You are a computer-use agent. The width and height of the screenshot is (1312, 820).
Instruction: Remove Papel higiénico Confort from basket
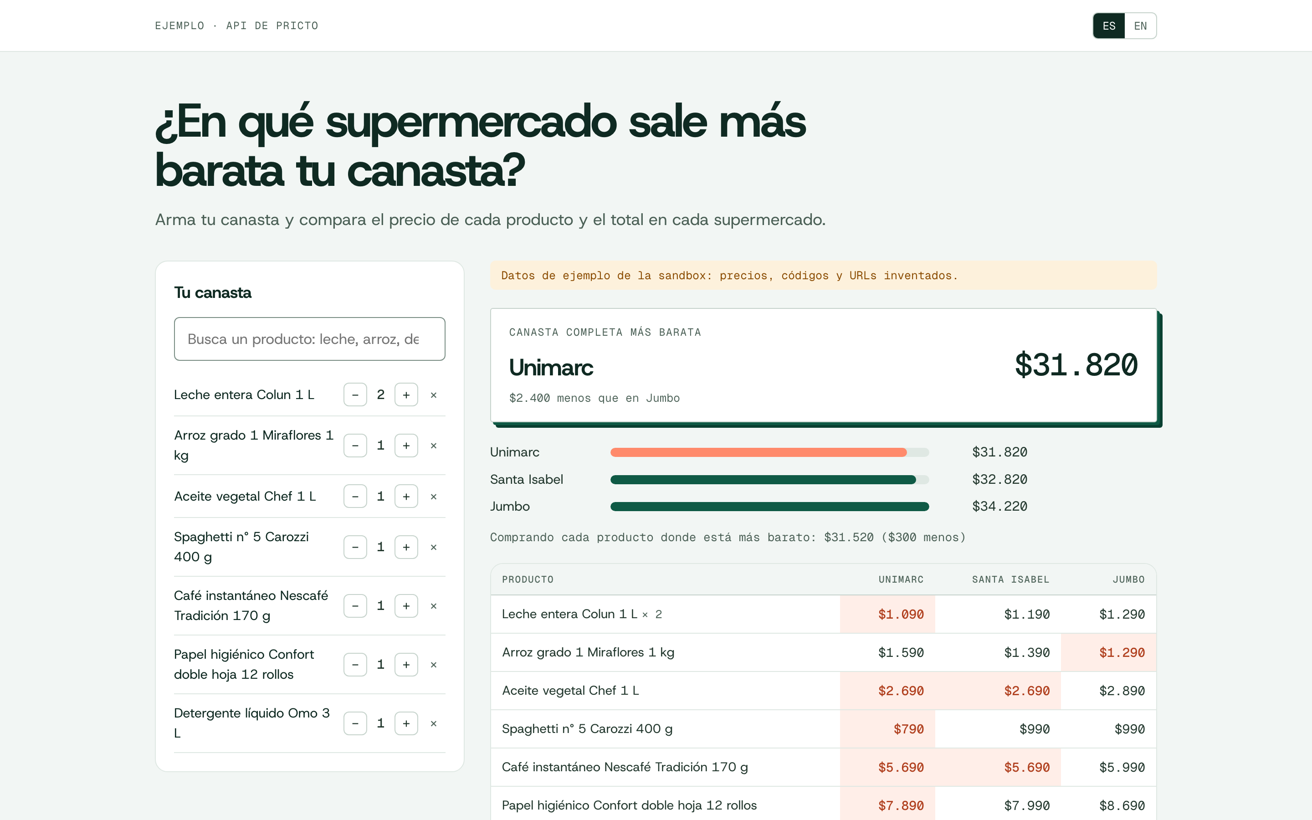tap(434, 664)
